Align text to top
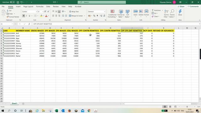 point(53,12)
